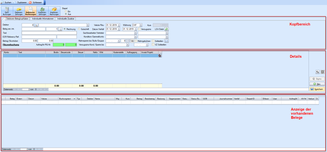Click the LSV/Debit green money icon
Image resolution: width=327 pixels, height=152 pixels.
tap(166, 29)
